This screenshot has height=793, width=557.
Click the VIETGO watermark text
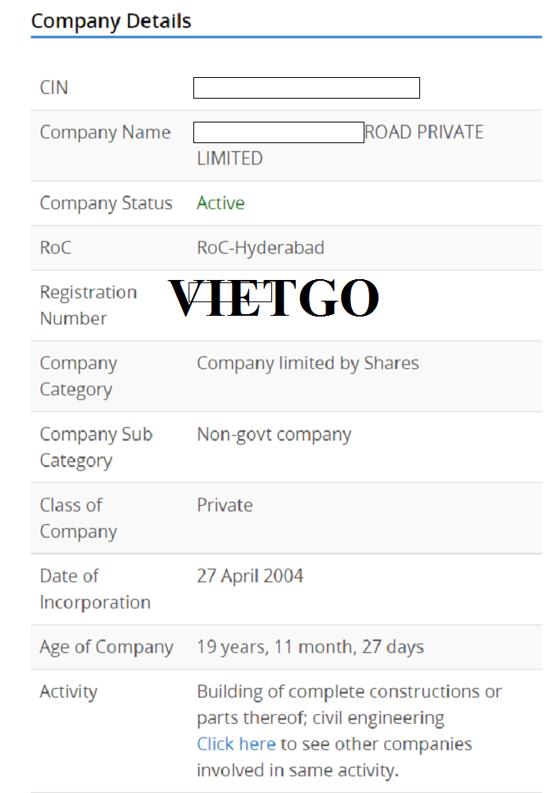pyautogui.click(x=273, y=298)
